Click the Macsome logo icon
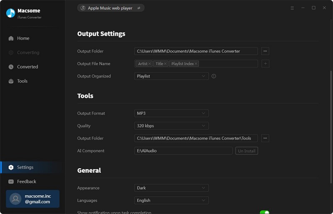Screen dimensions: 333x214 click(x=10, y=13)
